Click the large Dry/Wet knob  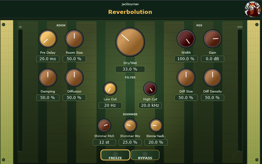(130, 42)
